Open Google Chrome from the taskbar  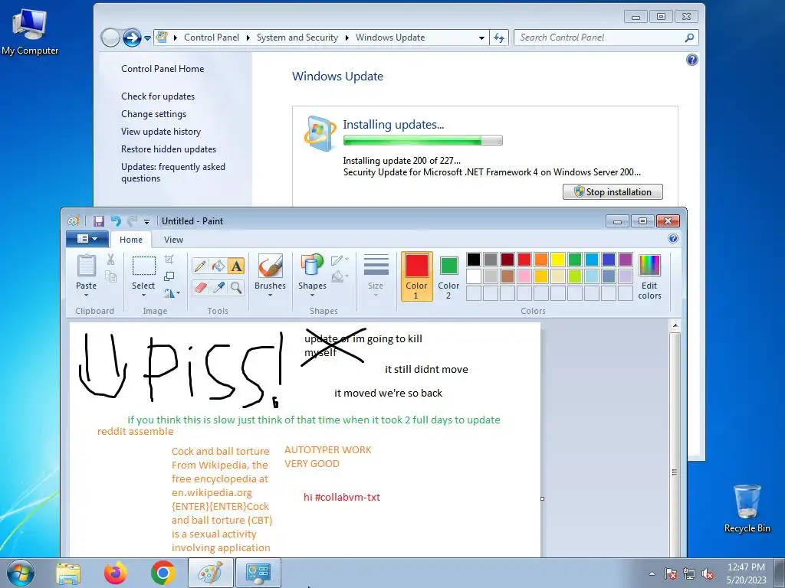tap(163, 573)
